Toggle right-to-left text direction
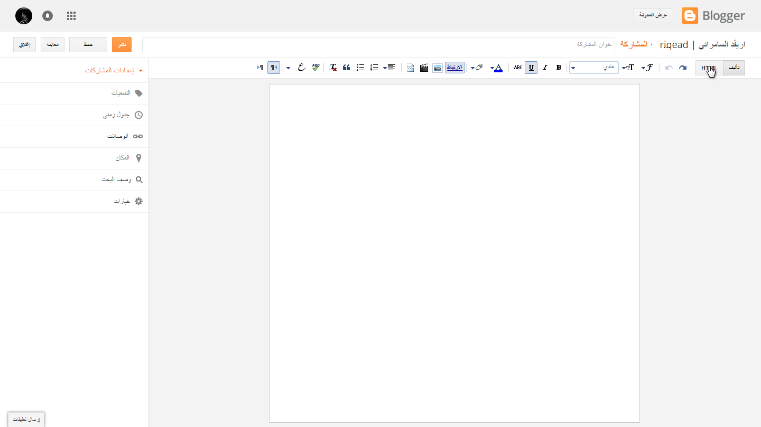 [274, 68]
